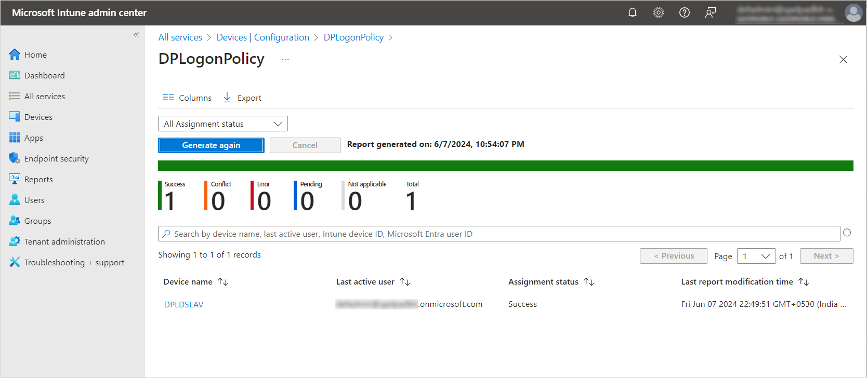The image size is (867, 378).
Task: Open the ellipsis menu next to DPLogonPolicy
Action: [x=285, y=60]
